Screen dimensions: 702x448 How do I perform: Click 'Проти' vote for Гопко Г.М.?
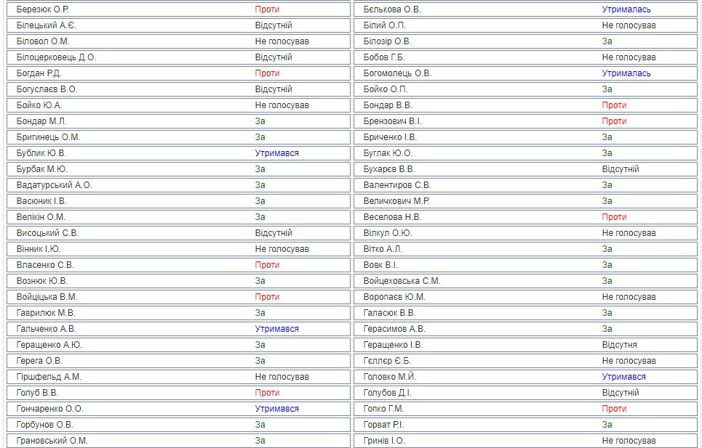(x=614, y=409)
